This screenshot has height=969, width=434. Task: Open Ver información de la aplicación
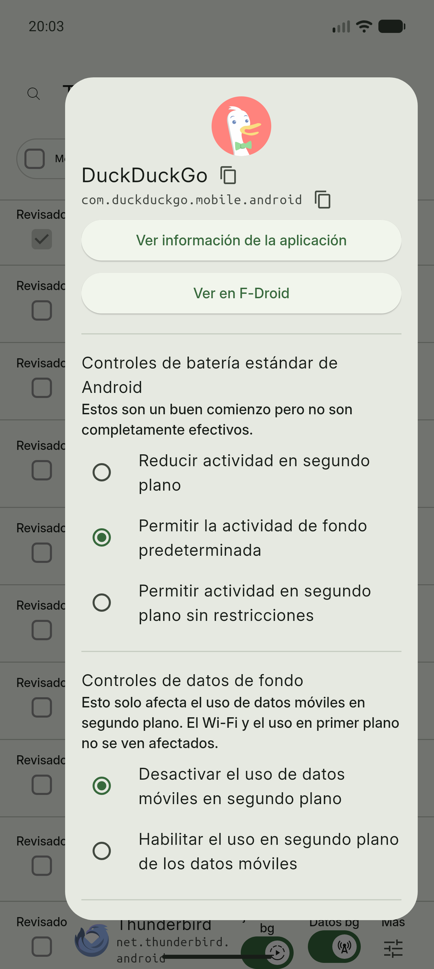[x=241, y=240]
